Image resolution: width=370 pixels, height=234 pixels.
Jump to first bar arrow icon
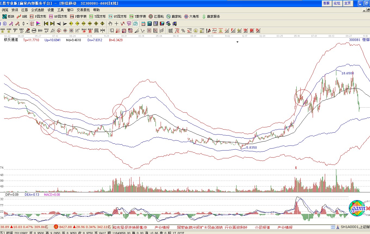coord(46,24)
